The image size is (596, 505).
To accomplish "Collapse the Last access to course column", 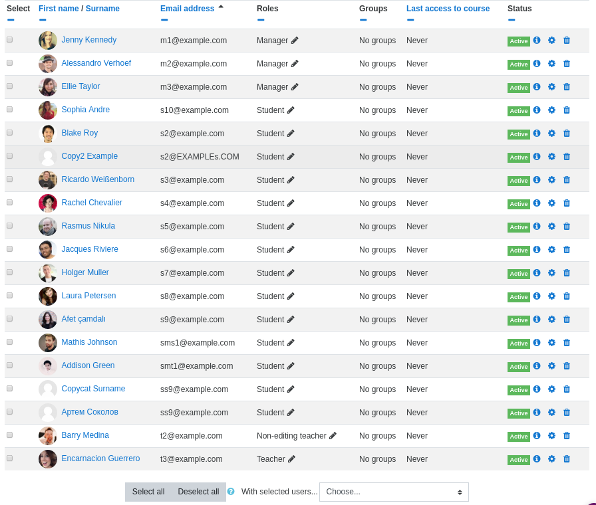I will (410, 20).
